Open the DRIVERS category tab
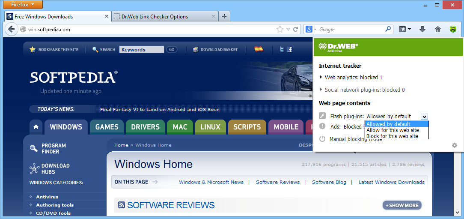Screen dimensions: 464x219 145,127
